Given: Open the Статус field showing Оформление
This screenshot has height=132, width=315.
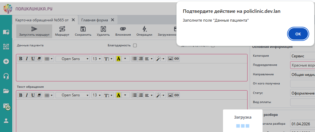Looking at the screenshot, I should click(302, 93).
